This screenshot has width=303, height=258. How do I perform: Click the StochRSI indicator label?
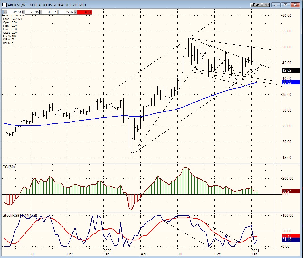[20, 215]
